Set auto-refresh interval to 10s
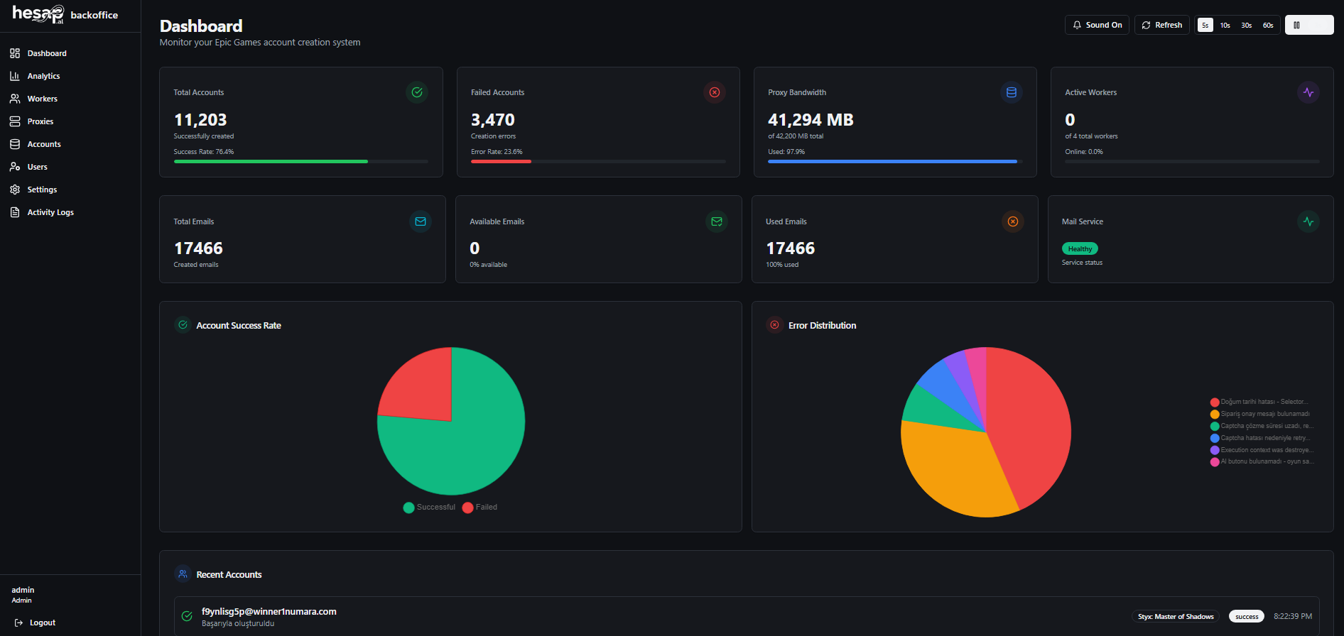 point(1225,26)
